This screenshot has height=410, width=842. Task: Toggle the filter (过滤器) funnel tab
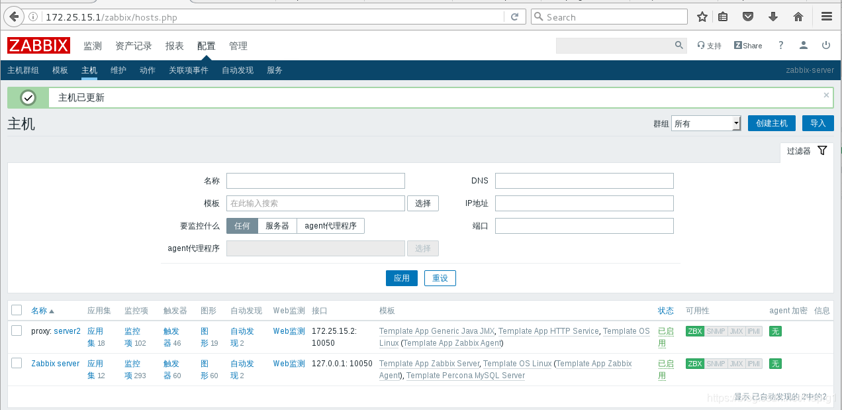(806, 151)
